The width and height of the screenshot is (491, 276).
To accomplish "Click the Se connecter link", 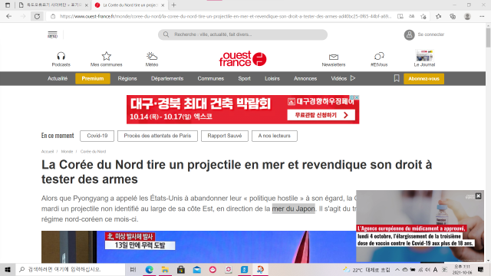I will click(x=431, y=34).
